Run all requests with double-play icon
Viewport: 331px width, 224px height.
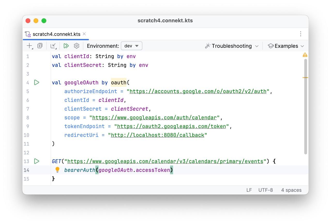(x=66, y=46)
